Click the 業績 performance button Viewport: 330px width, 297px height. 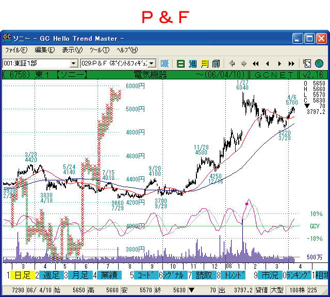click(109, 275)
